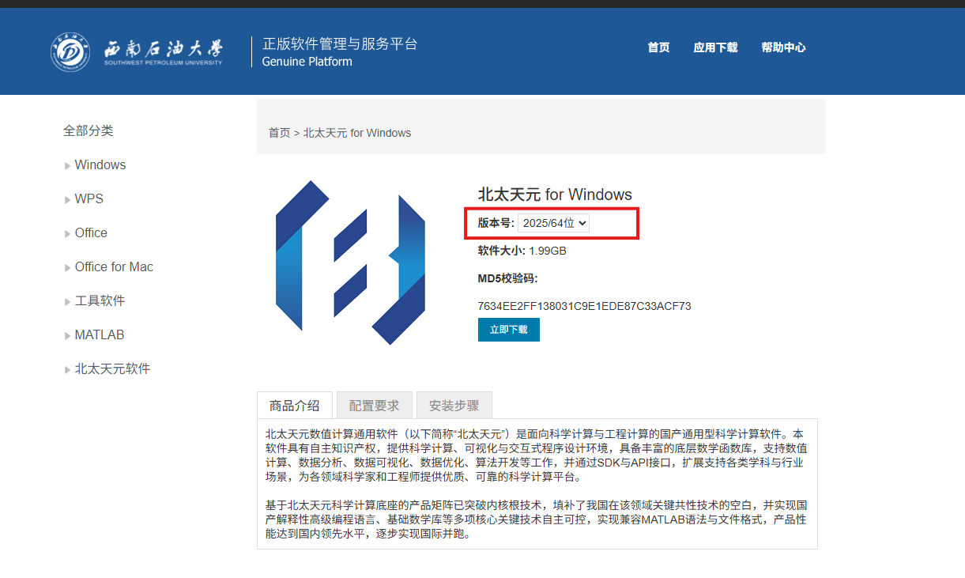Switch to the 安装步骤 tab

click(x=453, y=404)
